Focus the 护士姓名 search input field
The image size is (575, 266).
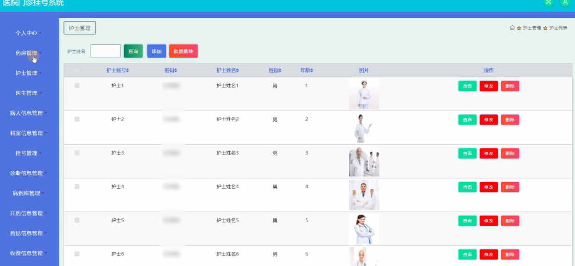106,51
